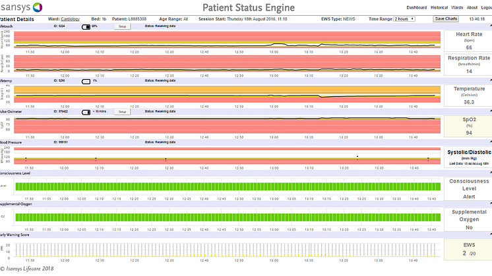
Task: Collapse the Pulse Oximeter section
Action: [491, 111]
